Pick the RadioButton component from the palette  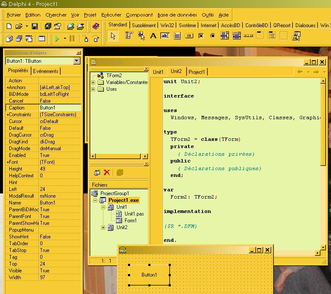[213, 36]
